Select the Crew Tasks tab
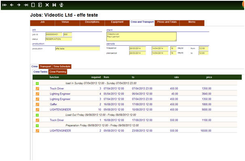 point(40,72)
